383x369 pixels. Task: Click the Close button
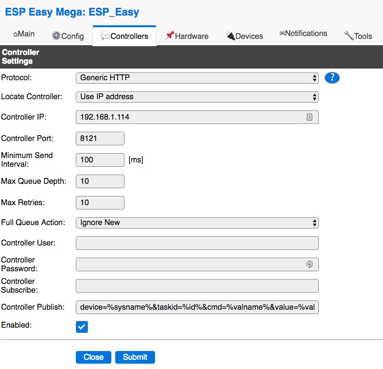point(93,357)
